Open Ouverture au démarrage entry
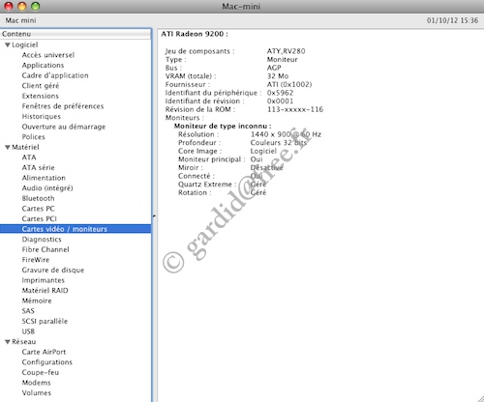 click(x=64, y=127)
